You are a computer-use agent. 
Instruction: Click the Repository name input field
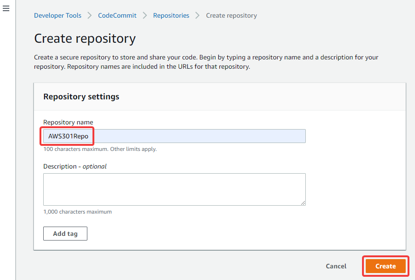(174, 136)
